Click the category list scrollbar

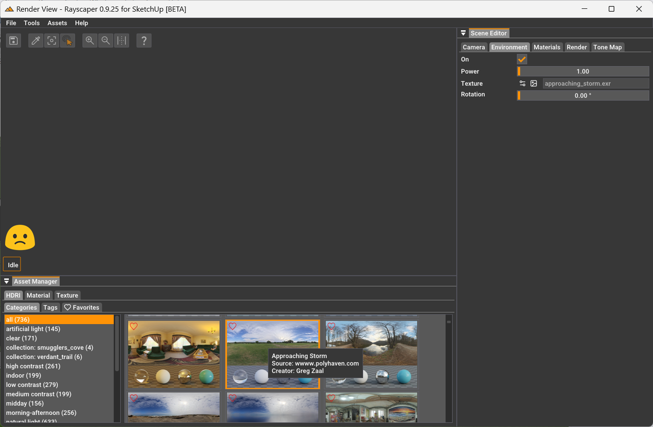(117, 345)
